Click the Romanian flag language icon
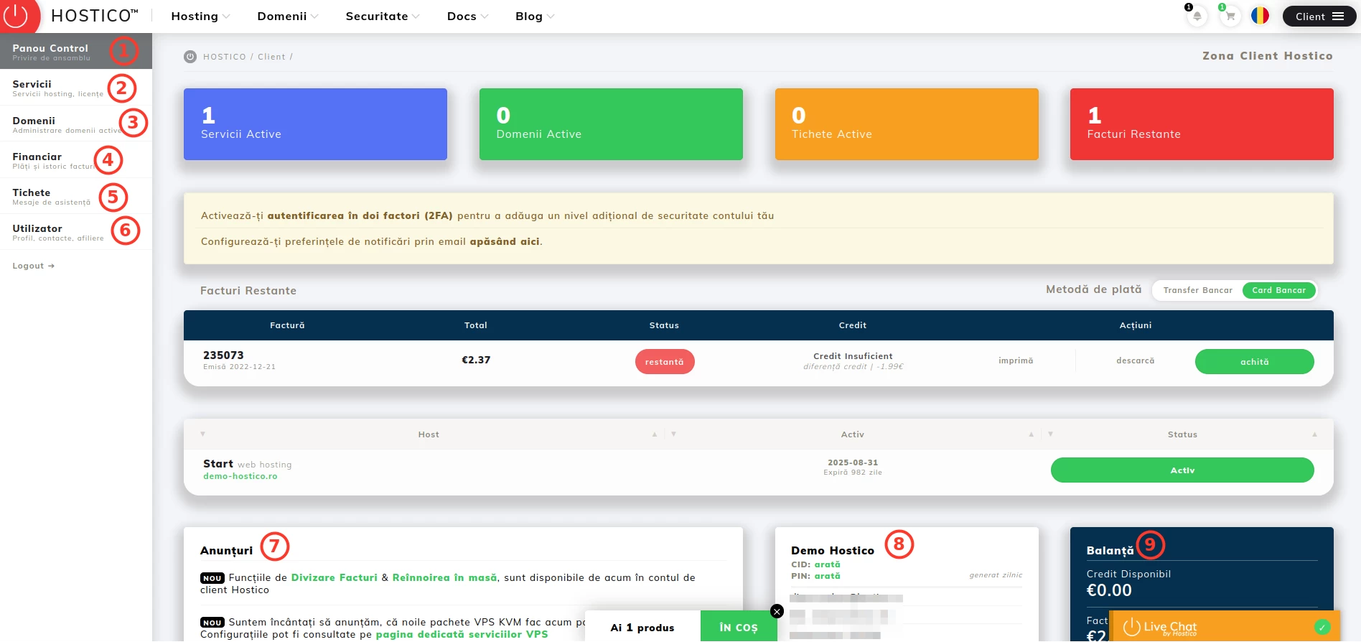 coord(1260,16)
